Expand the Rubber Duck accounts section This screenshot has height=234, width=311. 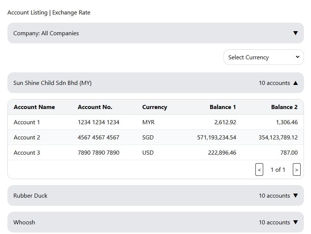click(x=156, y=195)
